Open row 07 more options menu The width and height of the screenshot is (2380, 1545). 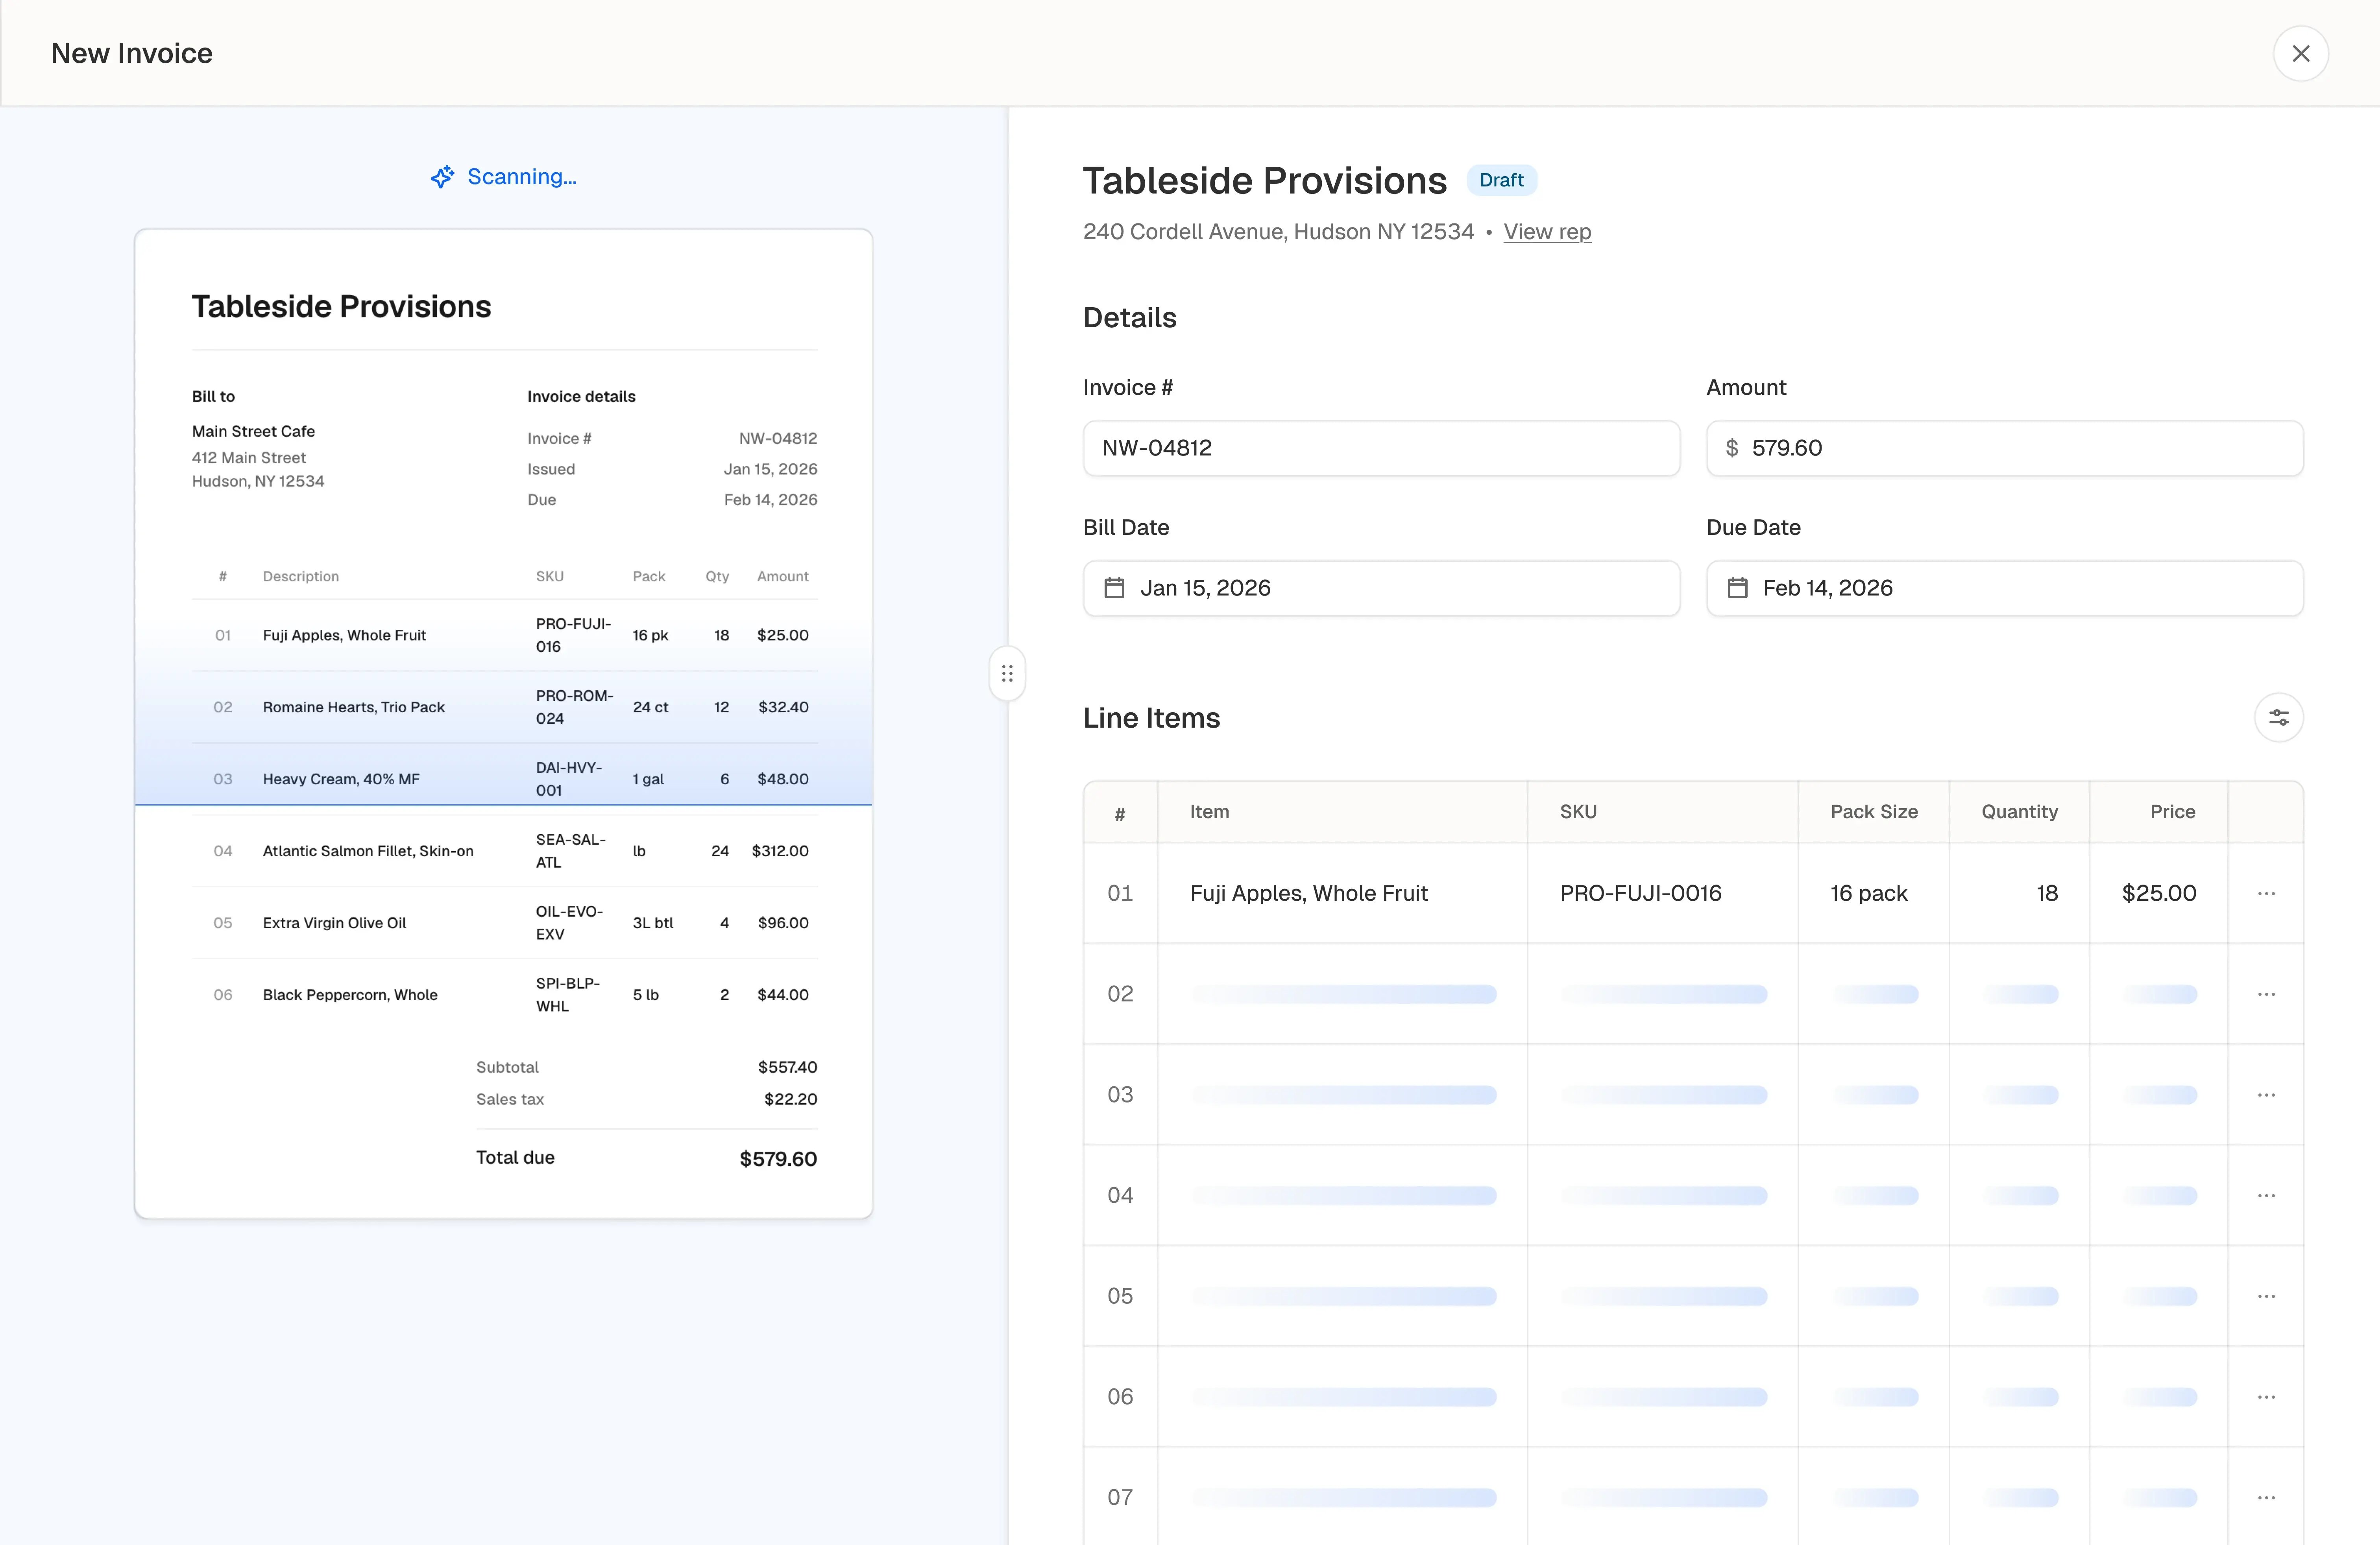pos(2266,1498)
